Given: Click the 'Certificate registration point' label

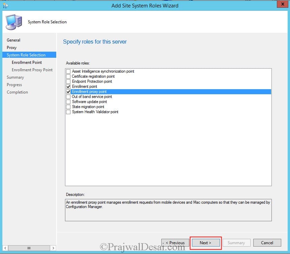Looking at the screenshot, I should [93, 76].
